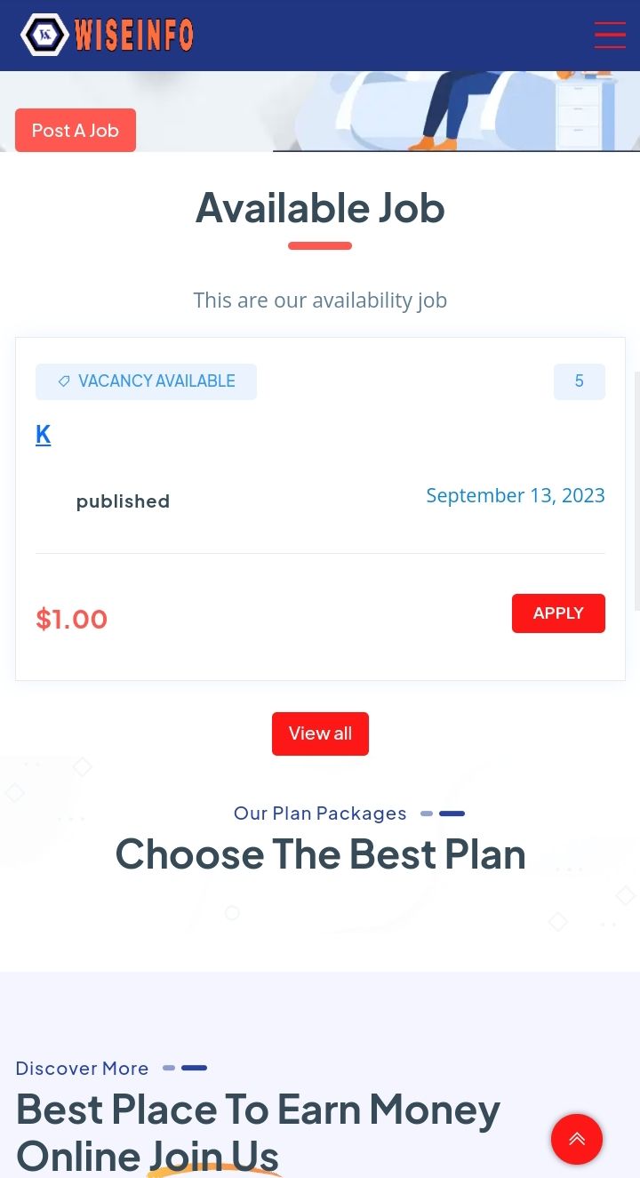
Task: Open the hamburger navigation menu
Action: [x=610, y=36]
